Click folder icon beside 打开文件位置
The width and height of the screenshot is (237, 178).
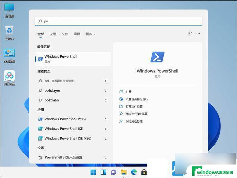121,107
